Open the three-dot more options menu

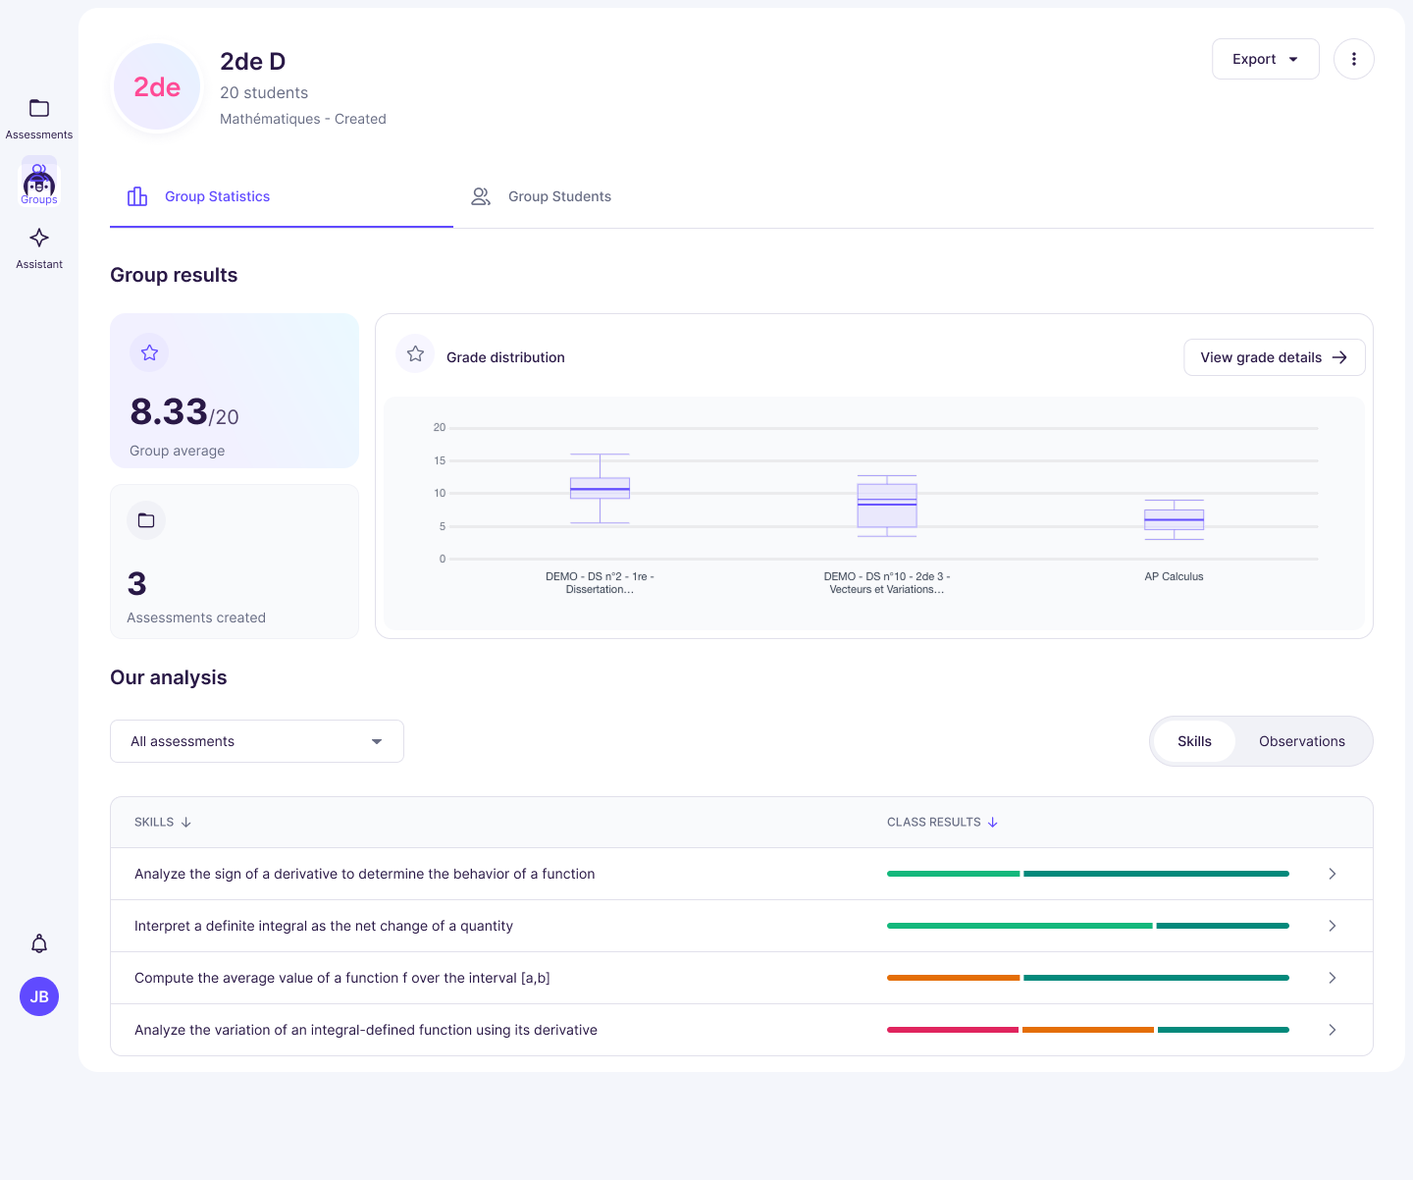1353,59
